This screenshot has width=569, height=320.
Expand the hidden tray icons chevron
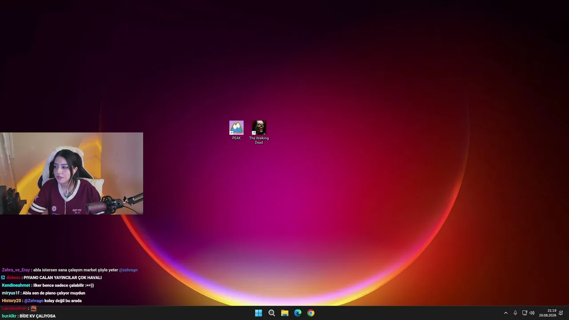pyautogui.click(x=505, y=313)
